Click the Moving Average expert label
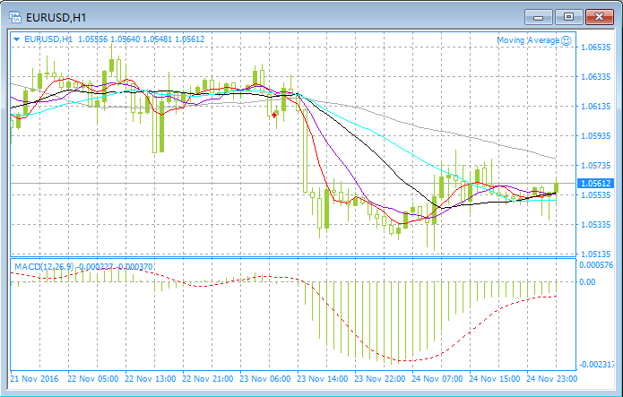The image size is (623, 397). coord(528,40)
